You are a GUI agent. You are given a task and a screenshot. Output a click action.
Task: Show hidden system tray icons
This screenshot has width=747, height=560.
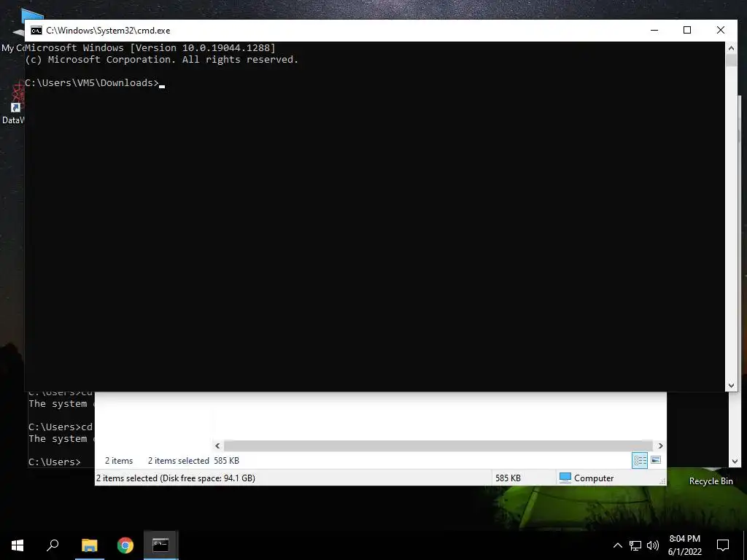(x=617, y=545)
